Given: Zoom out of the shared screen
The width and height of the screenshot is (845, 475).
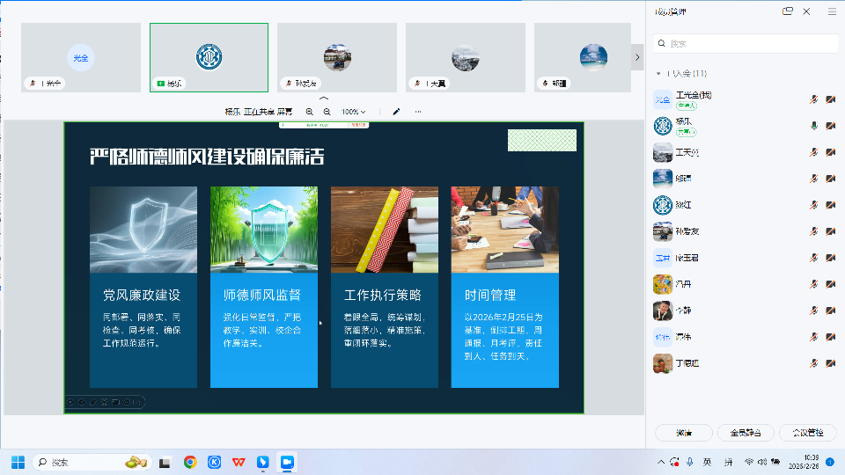Looking at the screenshot, I should pyautogui.click(x=327, y=112).
